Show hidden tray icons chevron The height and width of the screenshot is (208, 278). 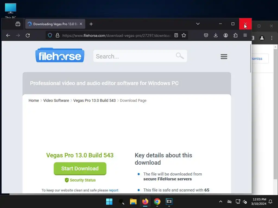click(x=221, y=201)
